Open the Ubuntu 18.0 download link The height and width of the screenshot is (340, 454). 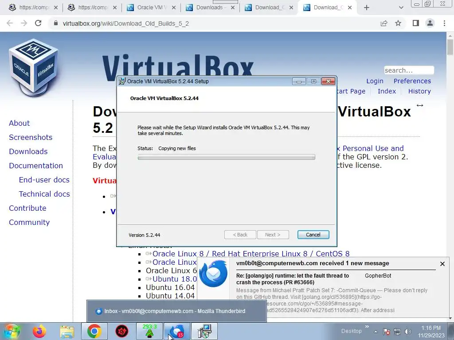(x=175, y=279)
